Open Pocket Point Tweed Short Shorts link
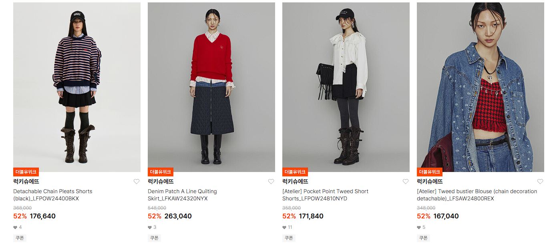Screen dimensions: 547x250 [x=325, y=195]
